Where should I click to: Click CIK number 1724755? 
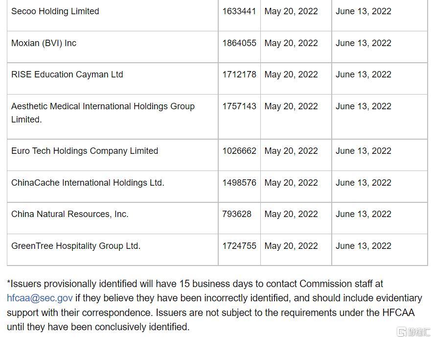tap(239, 246)
